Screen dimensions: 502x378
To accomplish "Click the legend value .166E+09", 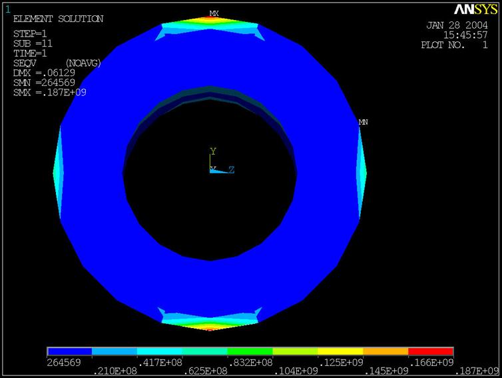I will (x=431, y=363).
